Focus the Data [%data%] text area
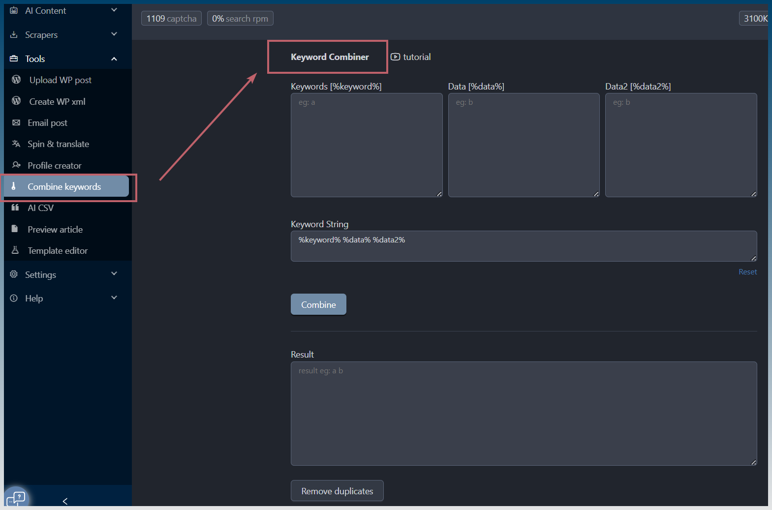 [x=524, y=145]
